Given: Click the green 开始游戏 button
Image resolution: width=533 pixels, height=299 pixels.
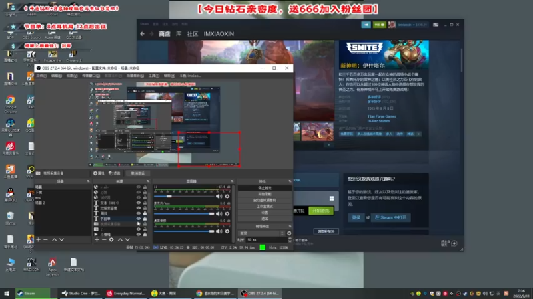Looking at the screenshot, I should pyautogui.click(x=321, y=211).
